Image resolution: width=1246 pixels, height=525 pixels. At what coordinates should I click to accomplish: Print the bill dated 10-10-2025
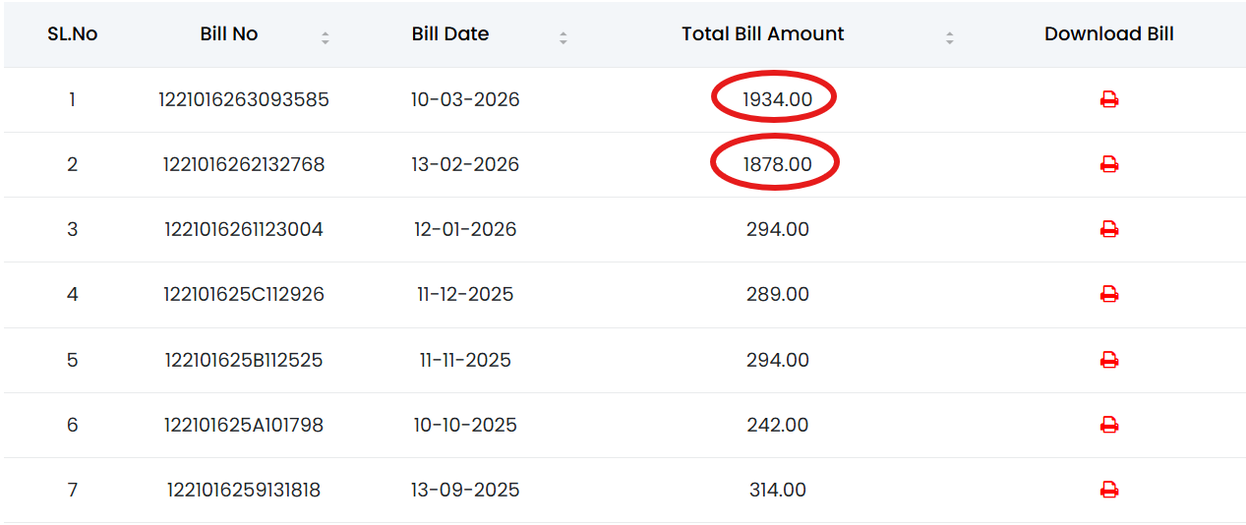[1109, 425]
